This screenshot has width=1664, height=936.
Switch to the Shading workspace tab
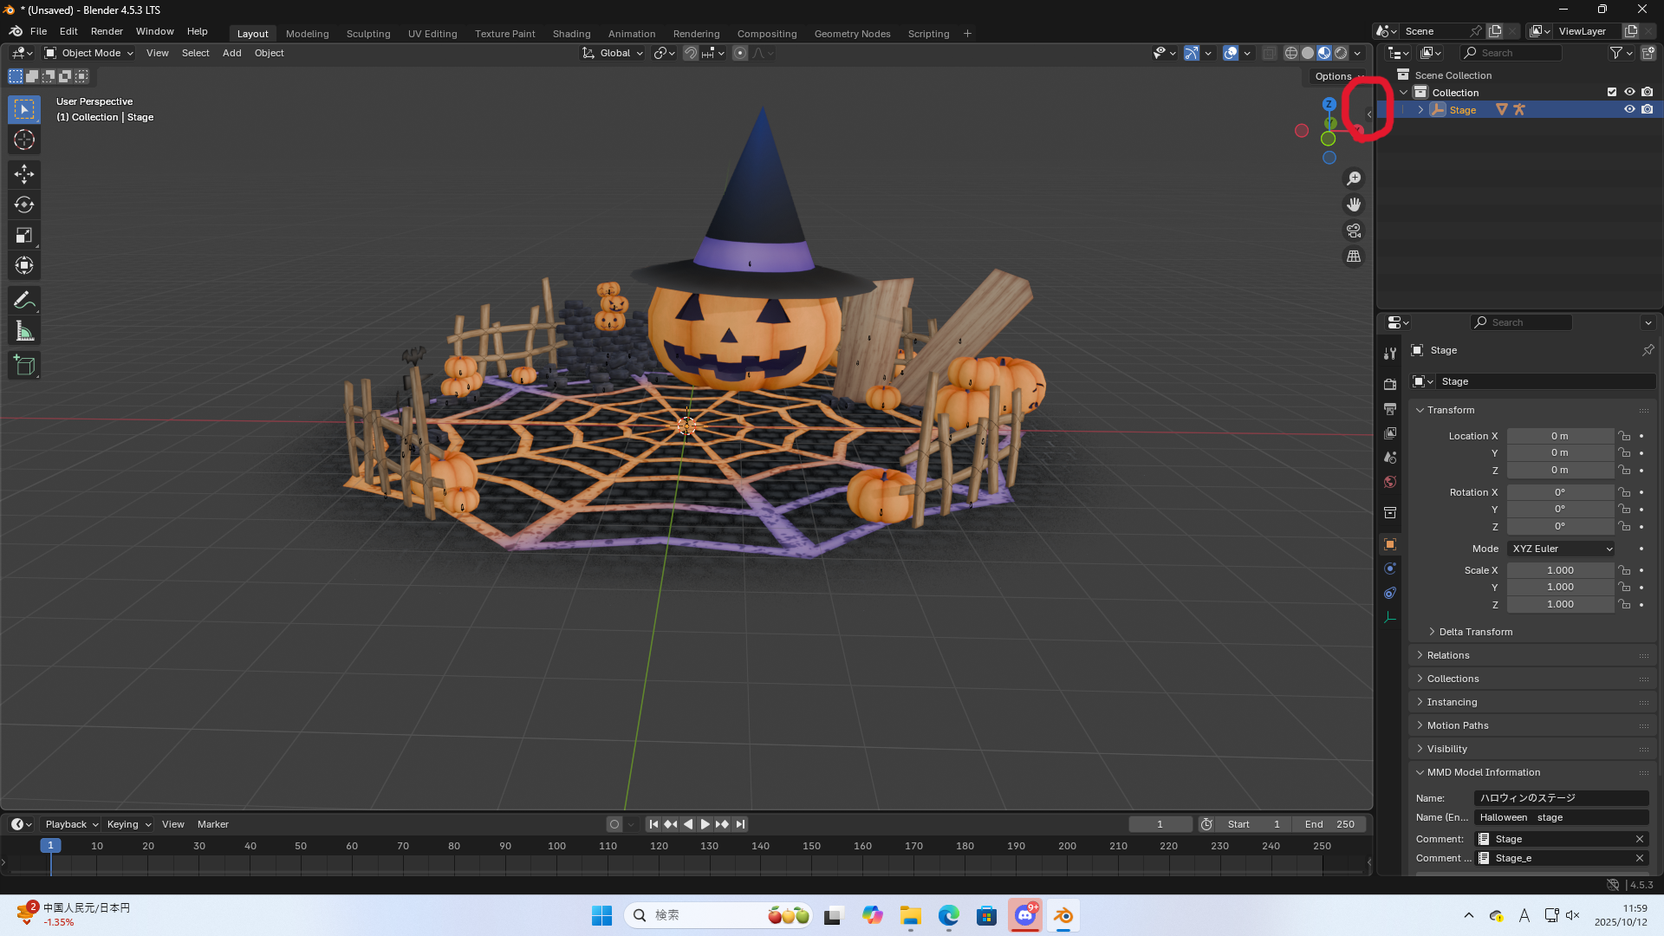(x=571, y=33)
